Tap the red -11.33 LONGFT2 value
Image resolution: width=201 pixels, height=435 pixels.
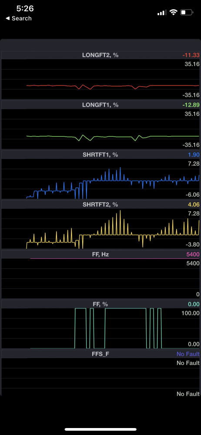click(191, 55)
